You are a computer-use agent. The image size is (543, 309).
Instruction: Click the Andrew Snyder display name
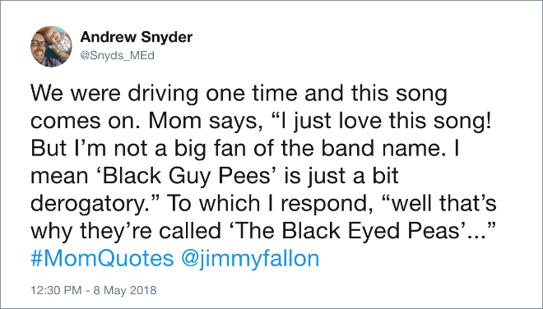pyautogui.click(x=136, y=37)
